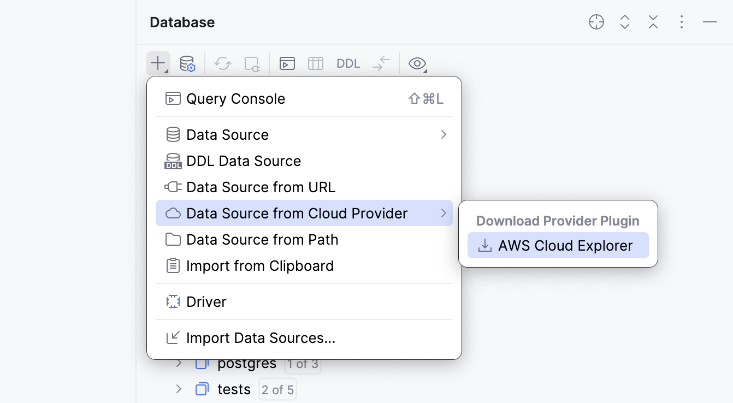This screenshot has width=733, height=403.
Task: Open the eye View Options icon
Action: tap(417, 63)
